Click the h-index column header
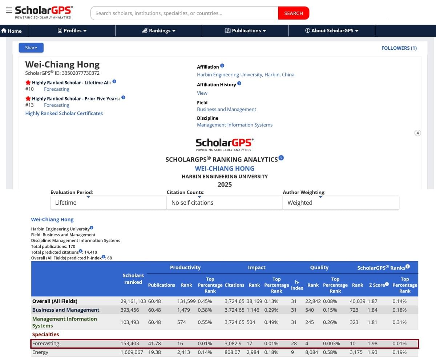The width and height of the screenshot is (436, 357). coord(297,285)
